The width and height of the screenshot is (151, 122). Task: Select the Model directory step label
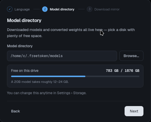(x=62, y=9)
